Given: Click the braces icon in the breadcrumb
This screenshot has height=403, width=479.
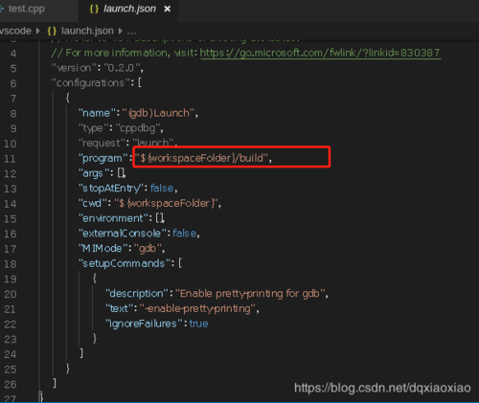Looking at the screenshot, I should (52, 31).
